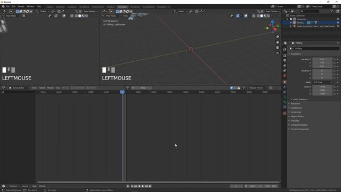Play the animation forward
Image resolution: width=341 pixels, height=192 pixels.
point(143,186)
